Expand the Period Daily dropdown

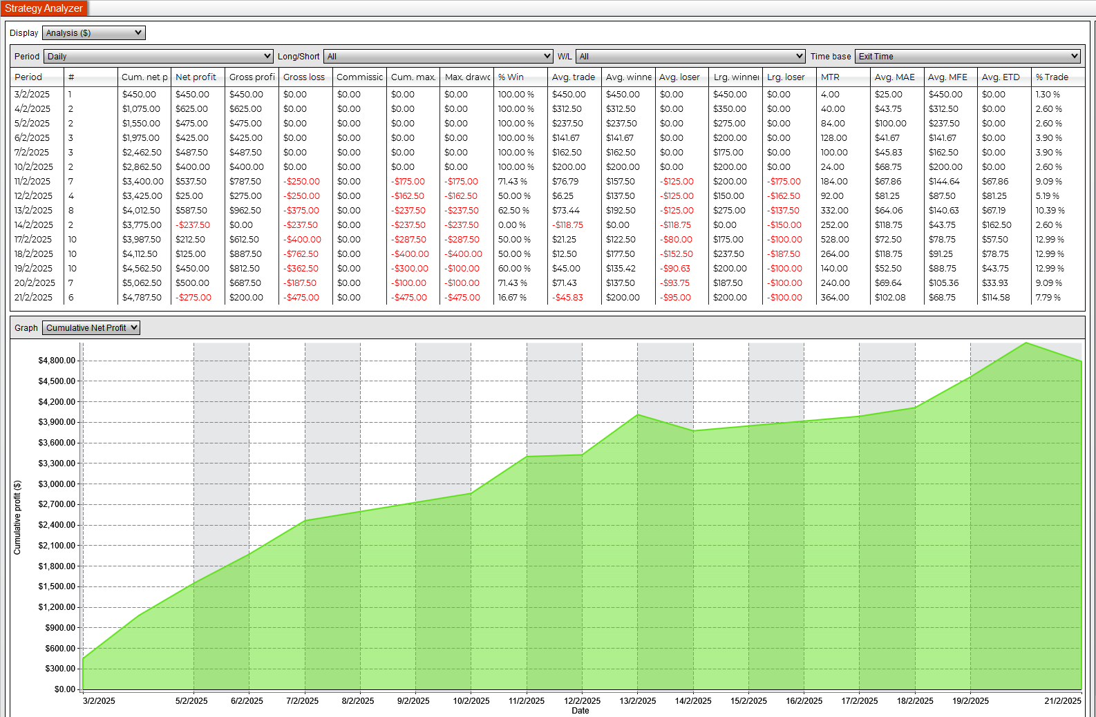tap(158, 57)
